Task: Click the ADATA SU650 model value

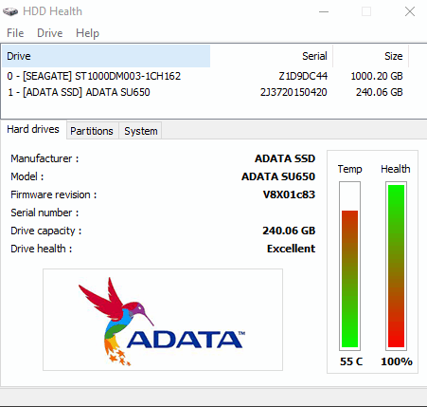Action: 278,176
